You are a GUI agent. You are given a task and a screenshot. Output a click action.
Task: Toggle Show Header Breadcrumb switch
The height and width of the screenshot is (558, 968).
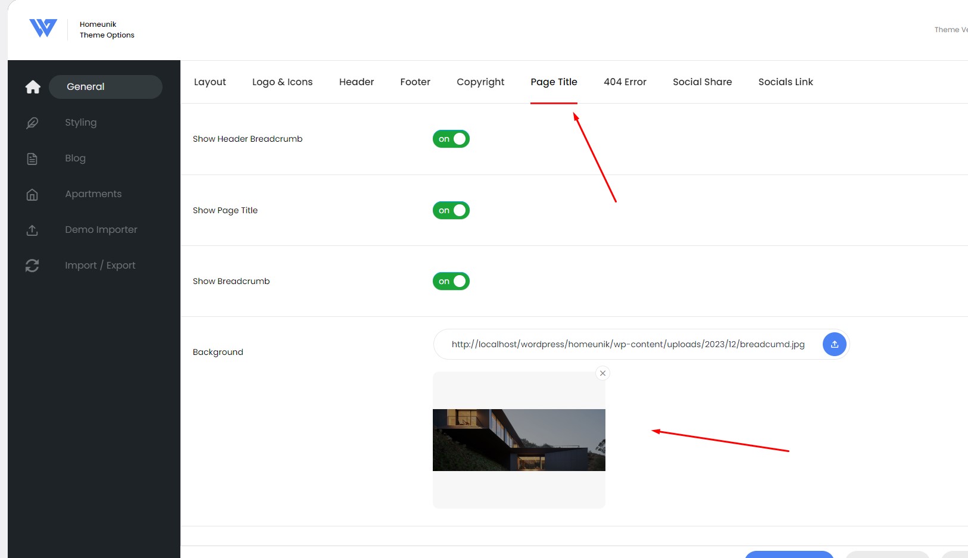pyautogui.click(x=451, y=139)
